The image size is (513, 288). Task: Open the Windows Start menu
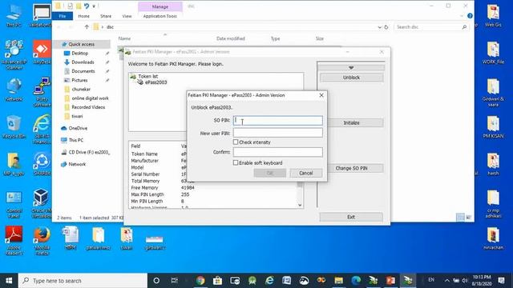click(9, 281)
